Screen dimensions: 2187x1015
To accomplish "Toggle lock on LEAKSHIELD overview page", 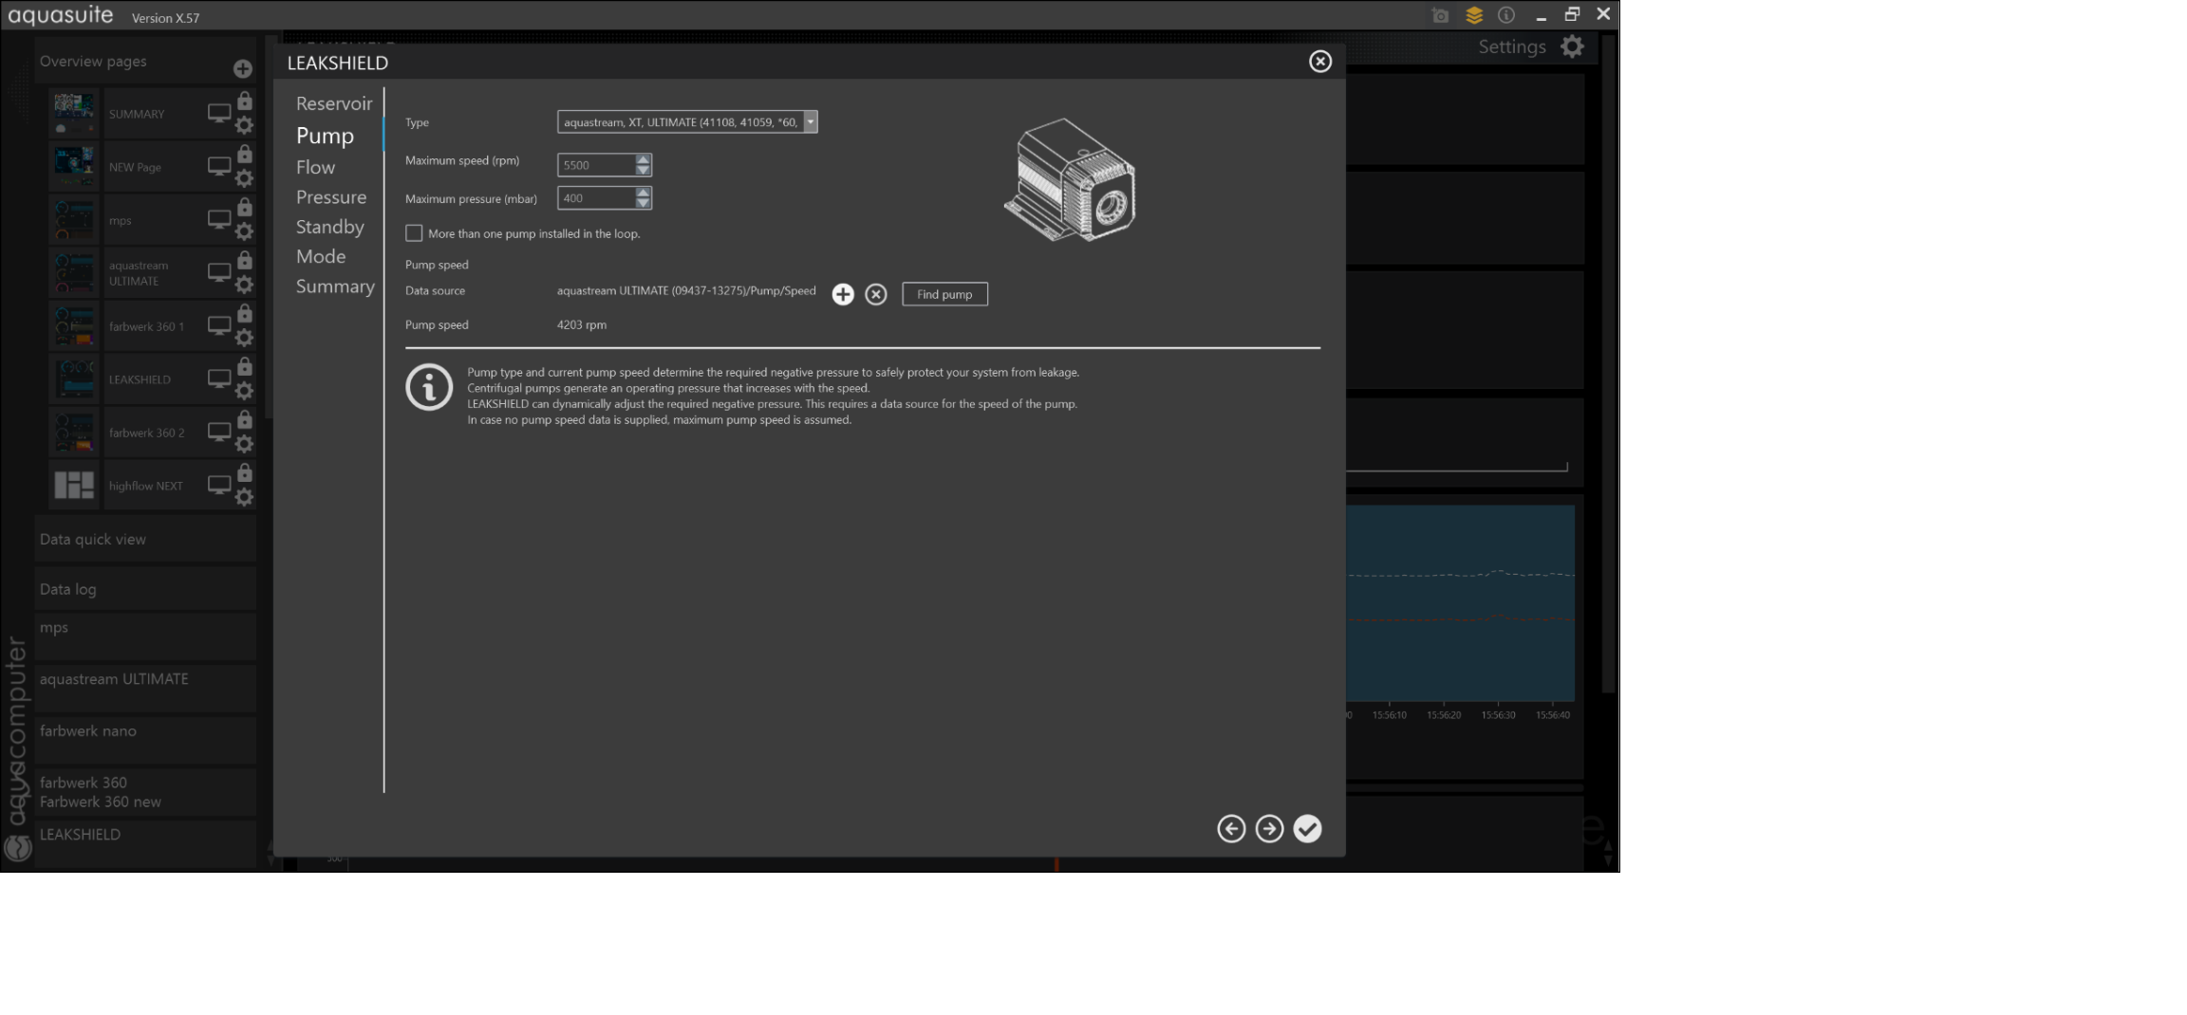I will 245,366.
